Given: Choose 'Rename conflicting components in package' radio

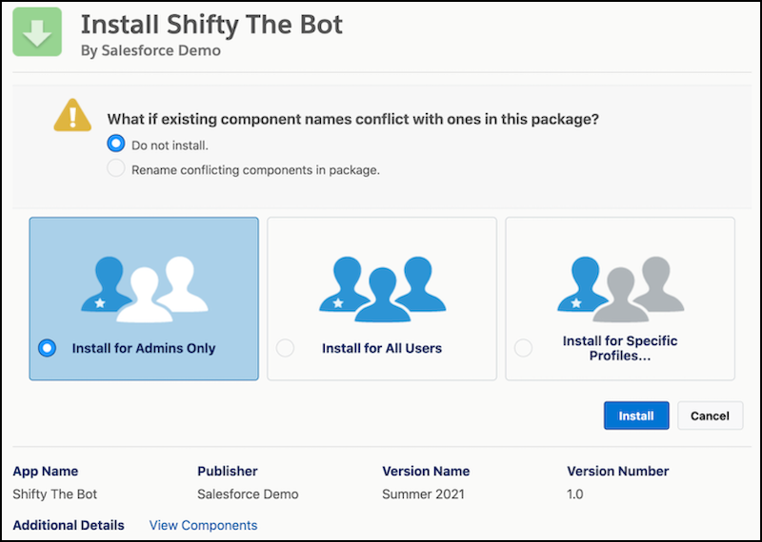Looking at the screenshot, I should 116,169.
